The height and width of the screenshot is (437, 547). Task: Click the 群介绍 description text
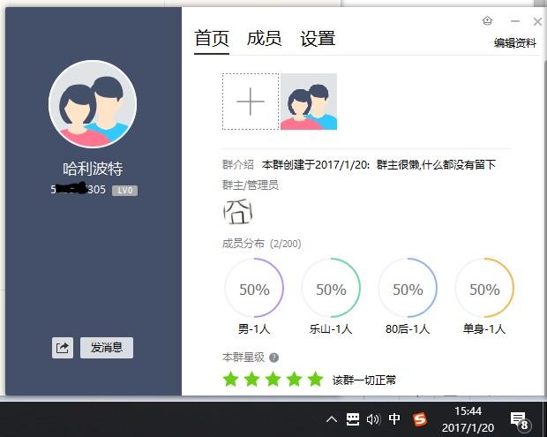(378, 164)
